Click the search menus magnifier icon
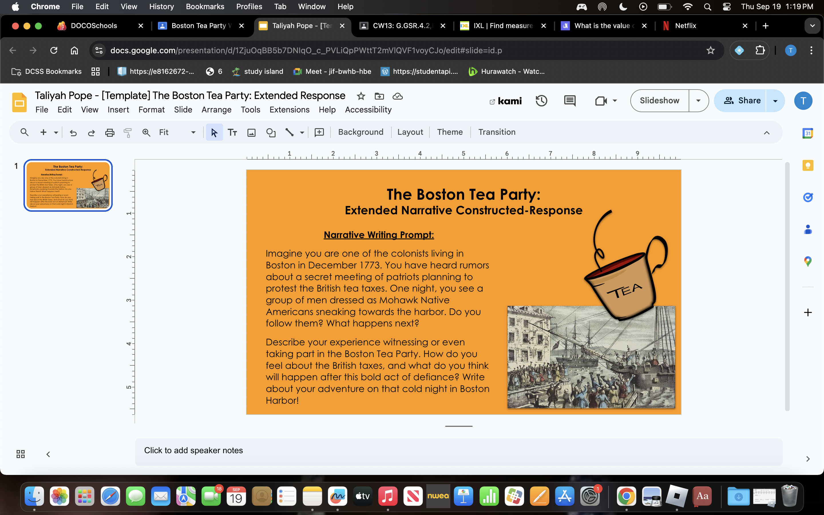This screenshot has height=515, width=824. (24, 132)
